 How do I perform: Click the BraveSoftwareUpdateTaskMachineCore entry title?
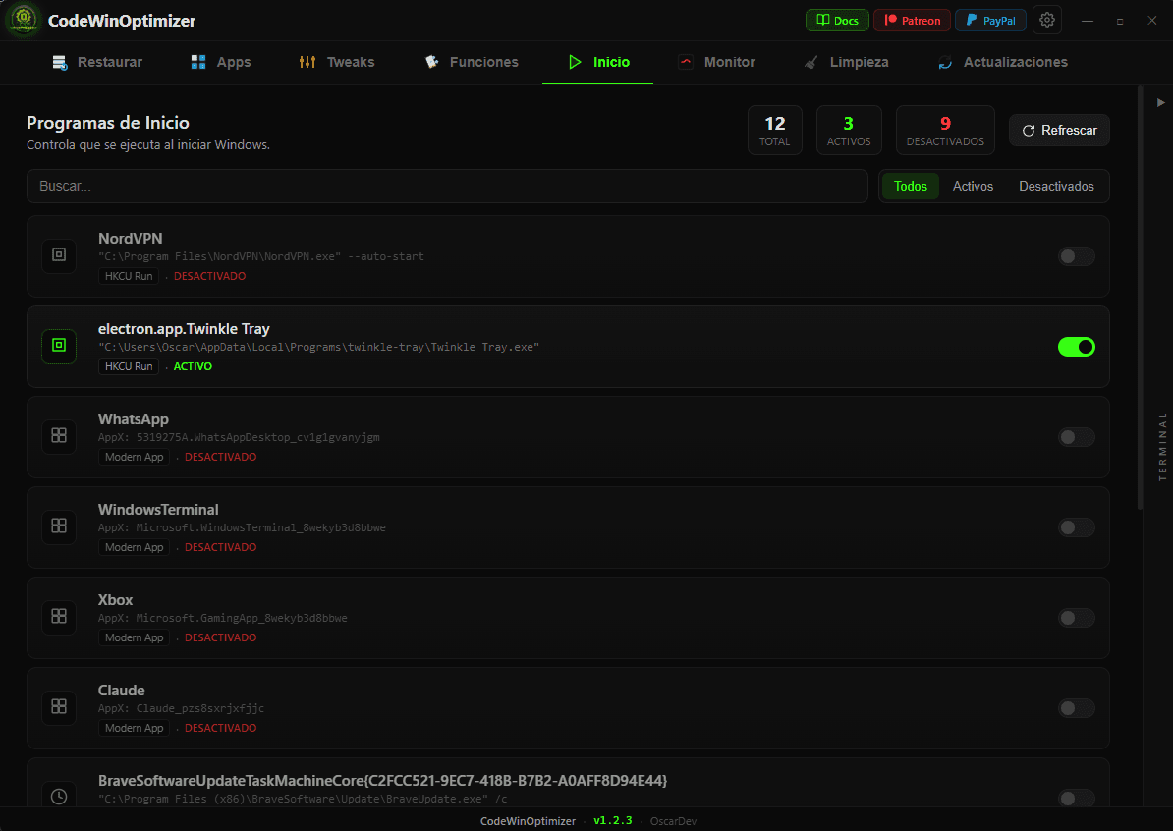[382, 781]
